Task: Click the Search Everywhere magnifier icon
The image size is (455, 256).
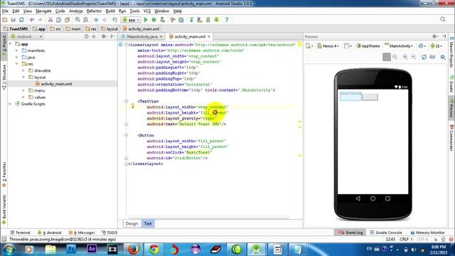Action: point(443,19)
